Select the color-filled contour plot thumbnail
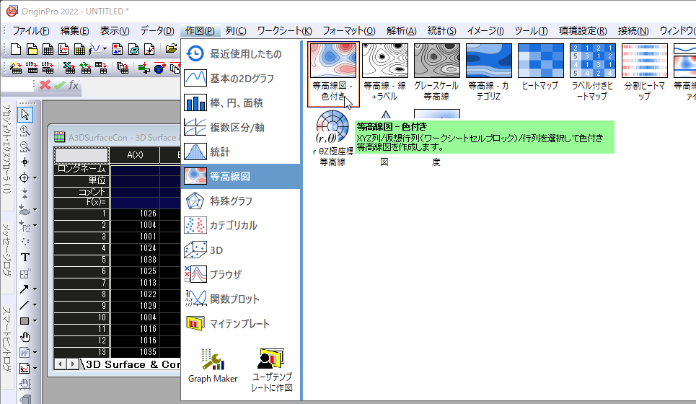 333,74
